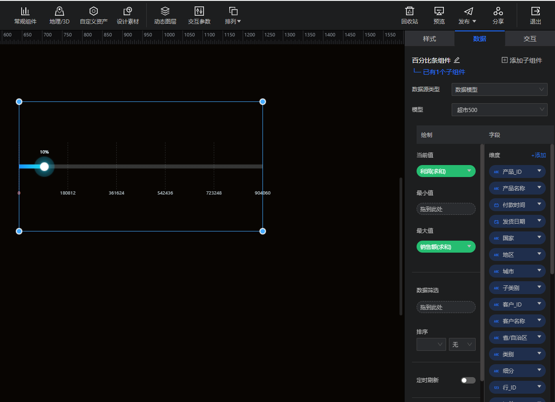Click the 设计素材 design materials icon
This screenshot has height=402, width=555.
click(x=128, y=11)
